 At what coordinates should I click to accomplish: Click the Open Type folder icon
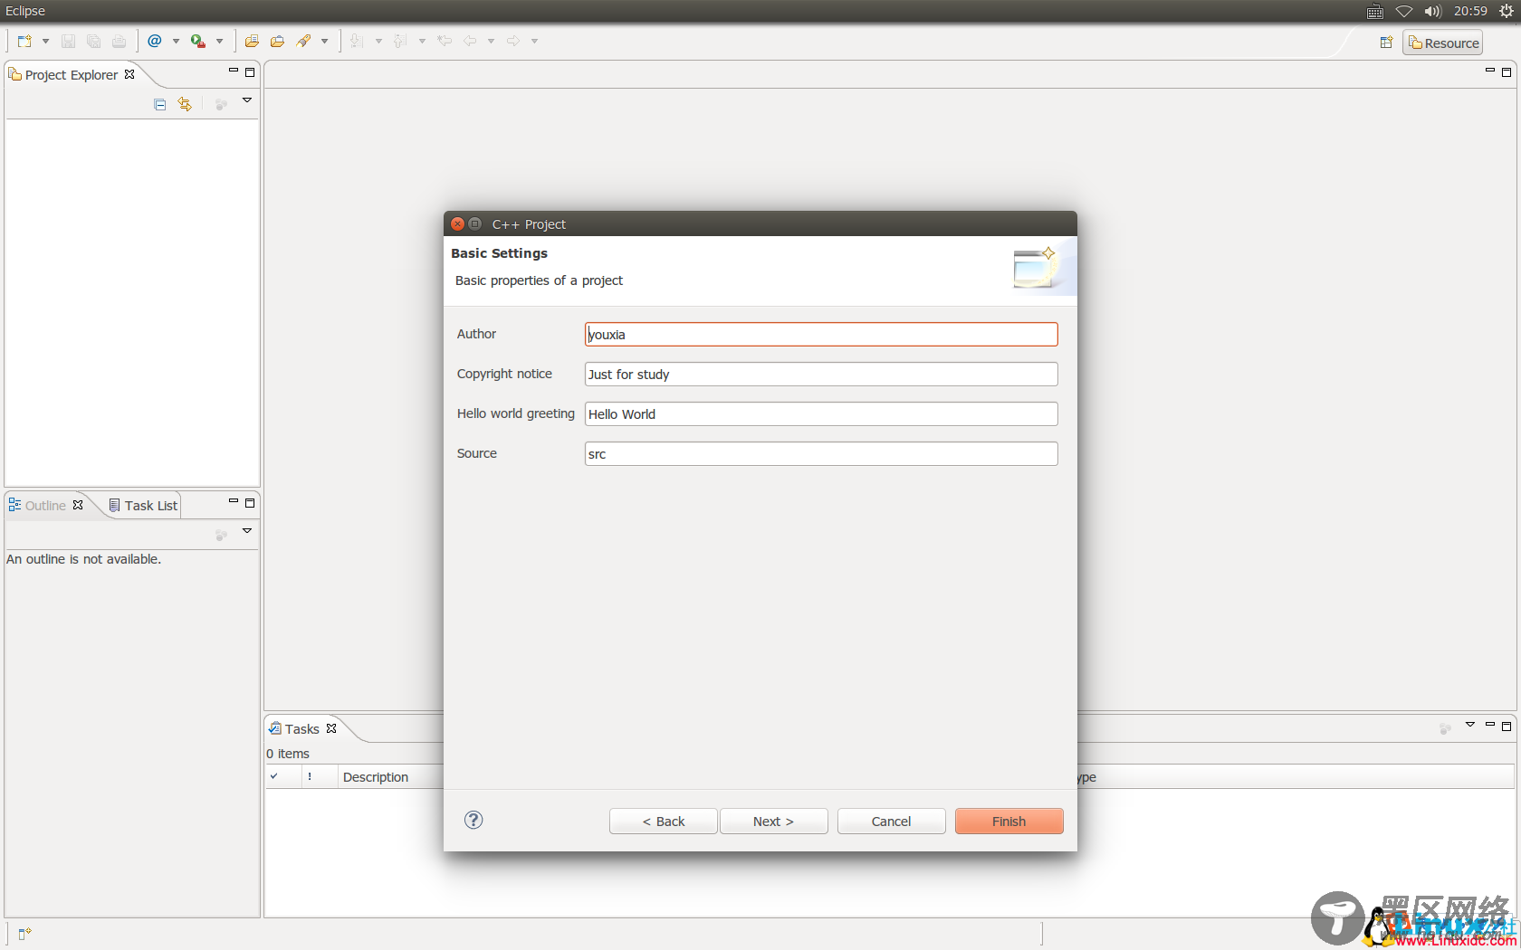[x=252, y=42]
